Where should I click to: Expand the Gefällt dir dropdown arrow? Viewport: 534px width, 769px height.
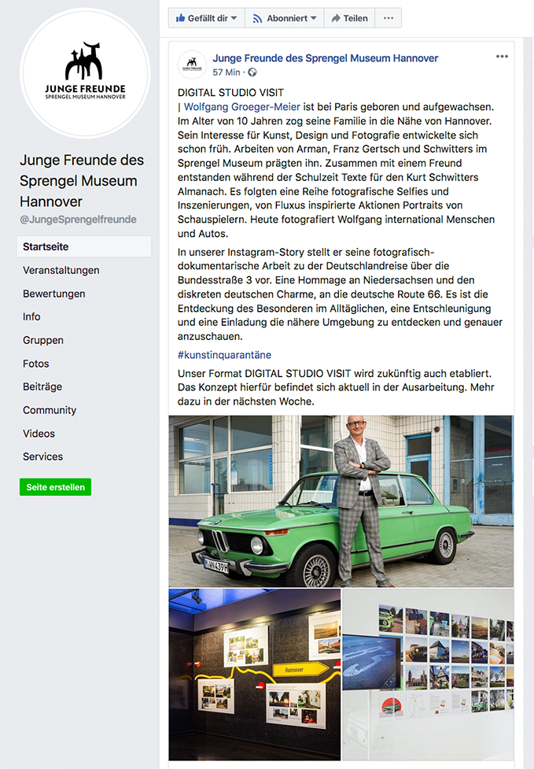(x=234, y=18)
